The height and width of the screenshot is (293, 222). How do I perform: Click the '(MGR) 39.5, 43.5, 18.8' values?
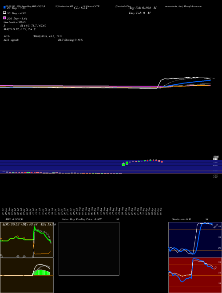point(47,36)
